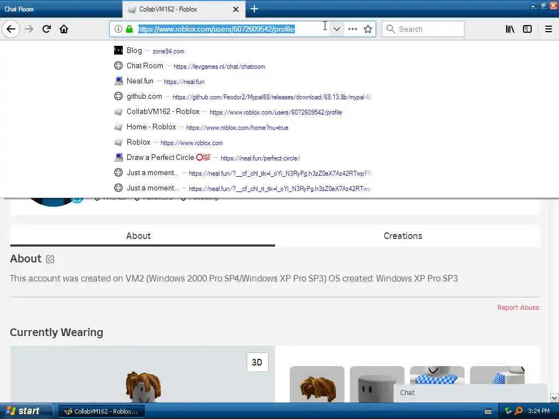Choose Blog zone94.com suggestion
The height and width of the screenshot is (419, 559).
(242, 51)
